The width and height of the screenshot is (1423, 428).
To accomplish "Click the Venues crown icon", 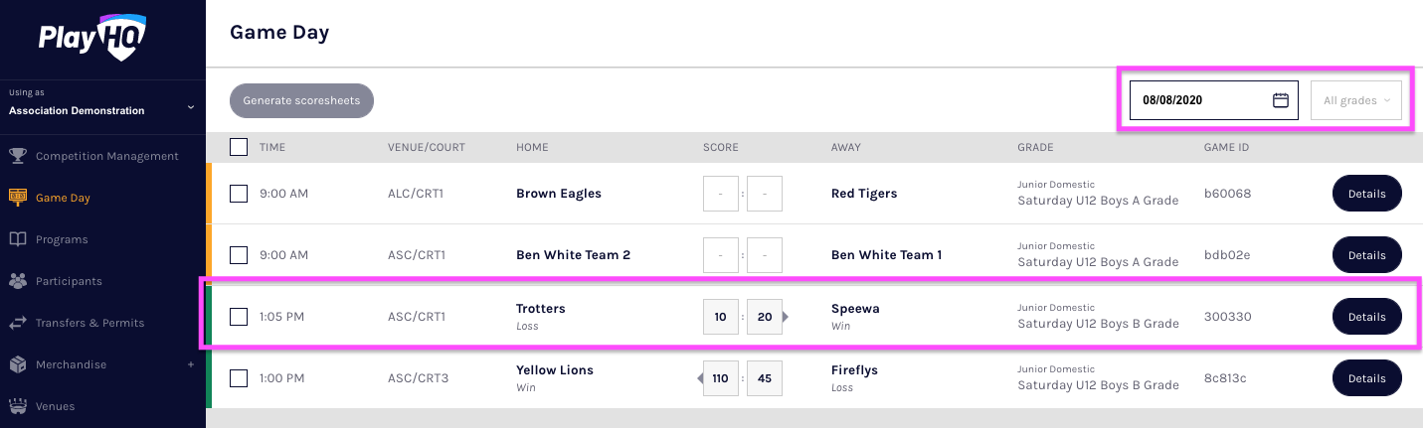I will pos(18,406).
